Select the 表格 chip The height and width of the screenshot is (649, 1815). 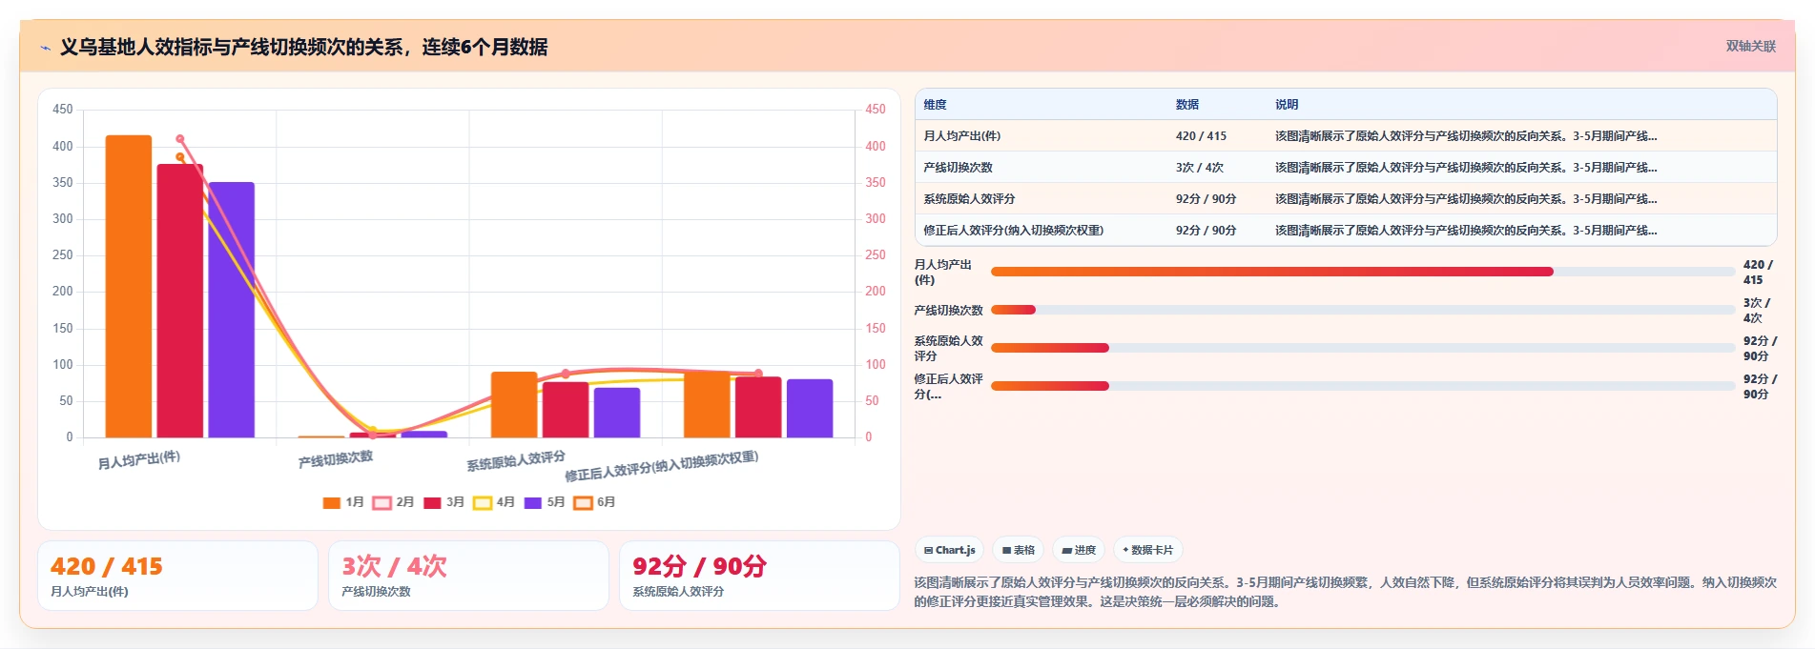point(1018,550)
